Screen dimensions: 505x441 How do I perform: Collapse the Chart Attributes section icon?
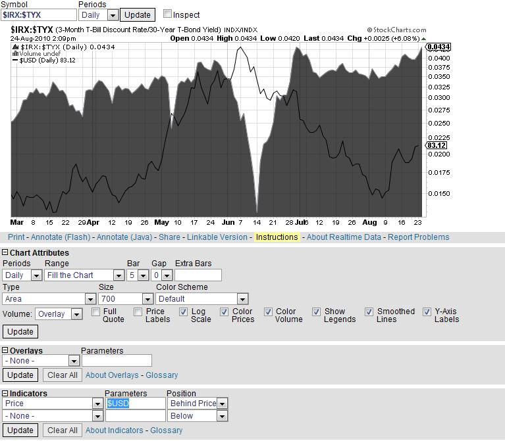click(5, 253)
